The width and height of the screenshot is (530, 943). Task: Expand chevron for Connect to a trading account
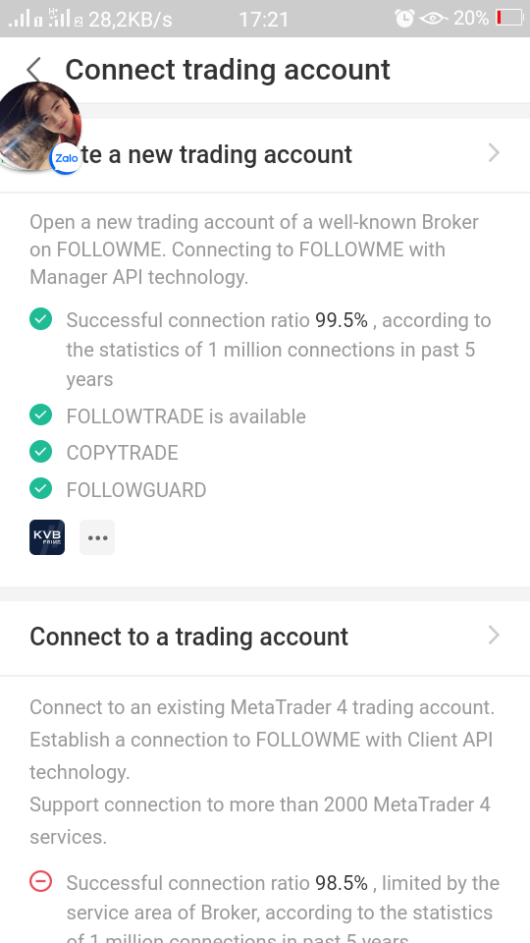point(494,635)
